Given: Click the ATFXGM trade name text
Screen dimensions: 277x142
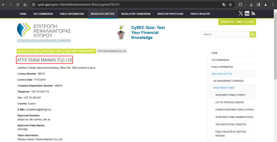Looking at the screenshot, I should pyautogui.click(x=23, y=130).
